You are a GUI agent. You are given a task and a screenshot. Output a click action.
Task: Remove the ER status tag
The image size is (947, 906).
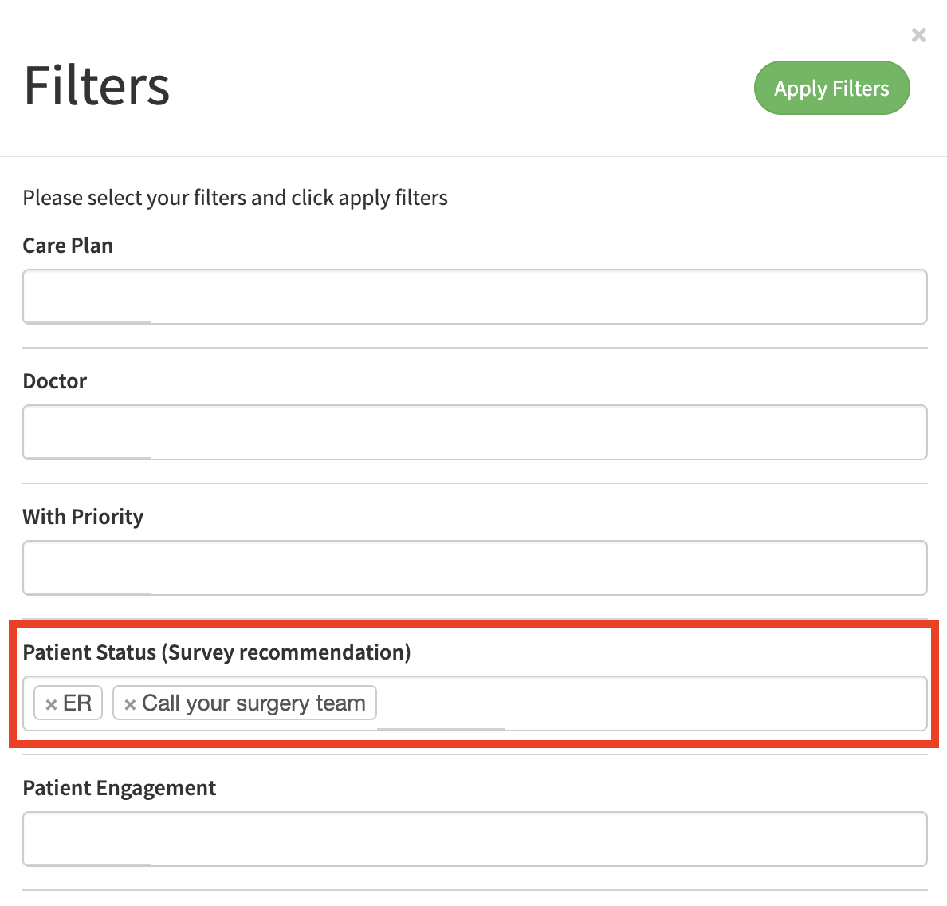pos(51,704)
